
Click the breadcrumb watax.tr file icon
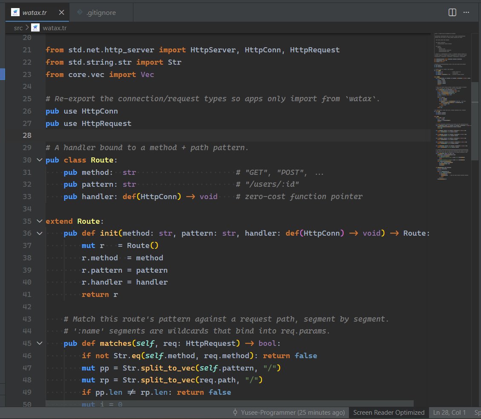35,28
